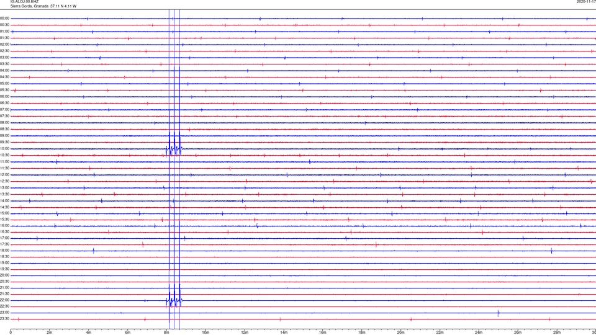Select the 14m minute axis label
This screenshot has height=335, width=596.
click(x=284, y=333)
